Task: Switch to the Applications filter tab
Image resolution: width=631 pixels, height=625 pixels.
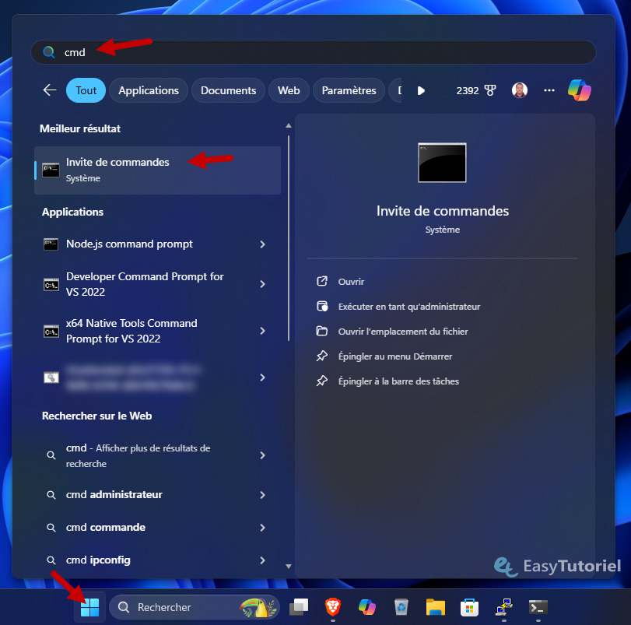Action: coord(149,90)
